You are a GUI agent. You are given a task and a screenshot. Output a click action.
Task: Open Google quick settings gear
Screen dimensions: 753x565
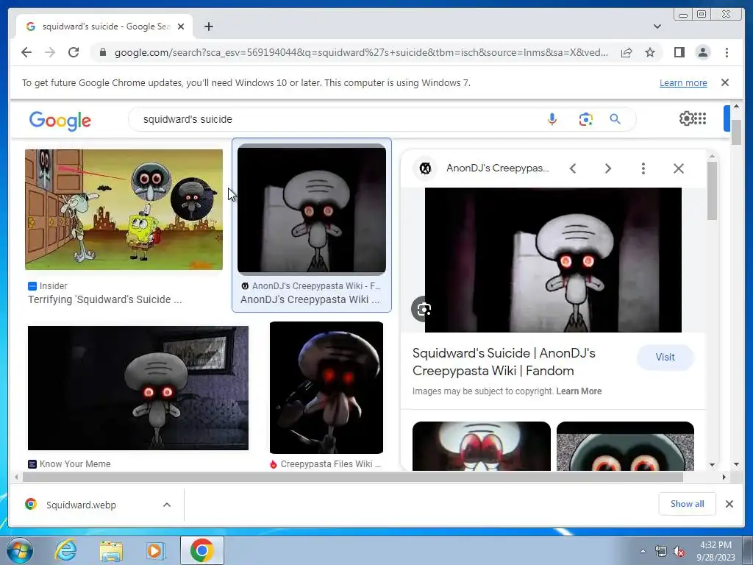[686, 118]
